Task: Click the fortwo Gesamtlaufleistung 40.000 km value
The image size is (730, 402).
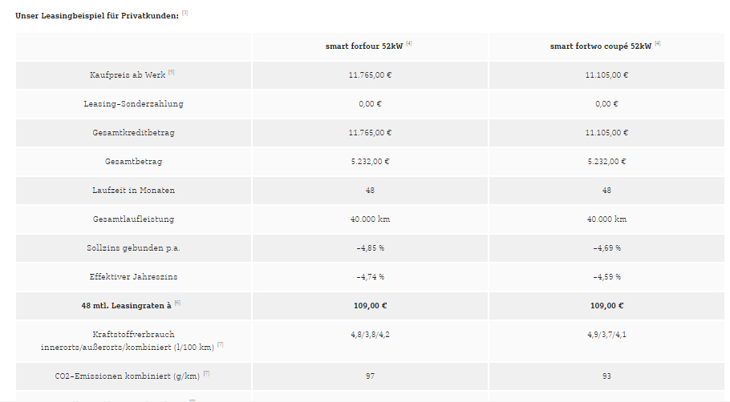Action: (606, 219)
